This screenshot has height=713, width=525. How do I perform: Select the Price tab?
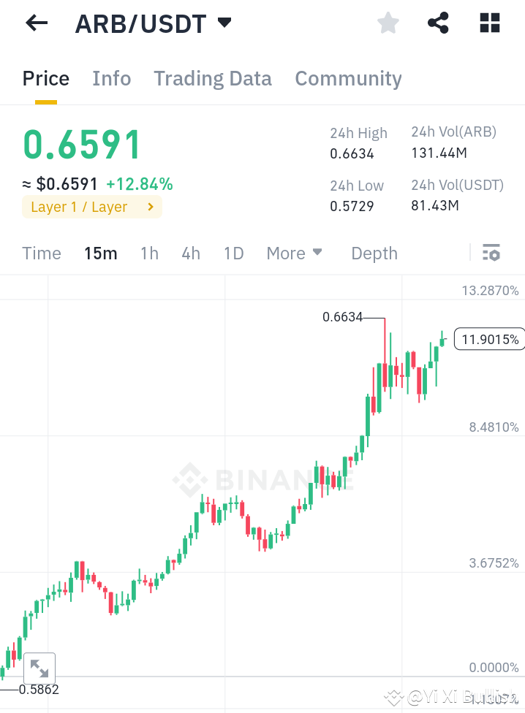[x=45, y=78]
